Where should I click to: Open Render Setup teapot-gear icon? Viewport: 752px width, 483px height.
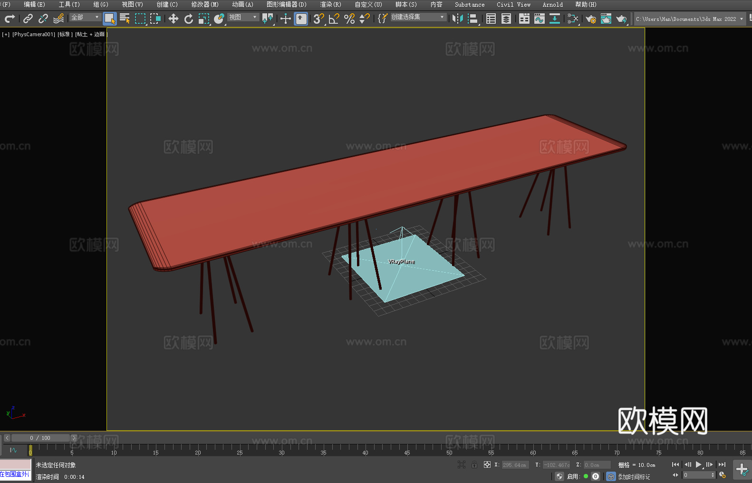[x=591, y=19]
